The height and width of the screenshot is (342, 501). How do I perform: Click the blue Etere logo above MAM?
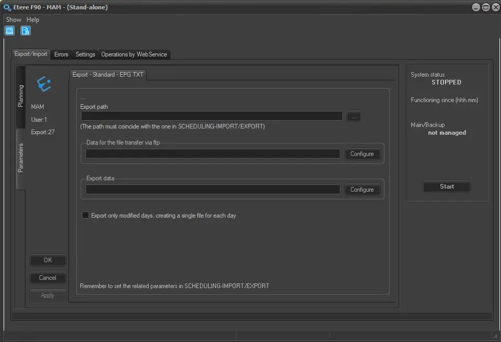(44, 84)
